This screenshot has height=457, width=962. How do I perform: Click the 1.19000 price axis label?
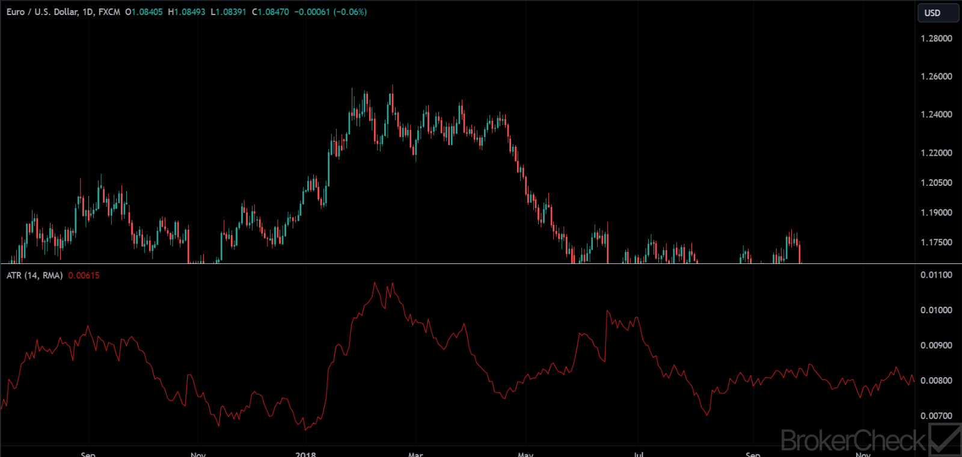(x=936, y=213)
